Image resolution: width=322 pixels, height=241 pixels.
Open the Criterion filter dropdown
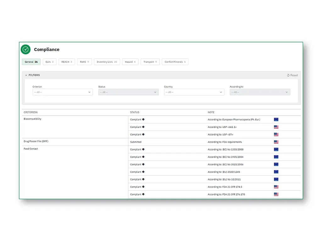point(63,92)
